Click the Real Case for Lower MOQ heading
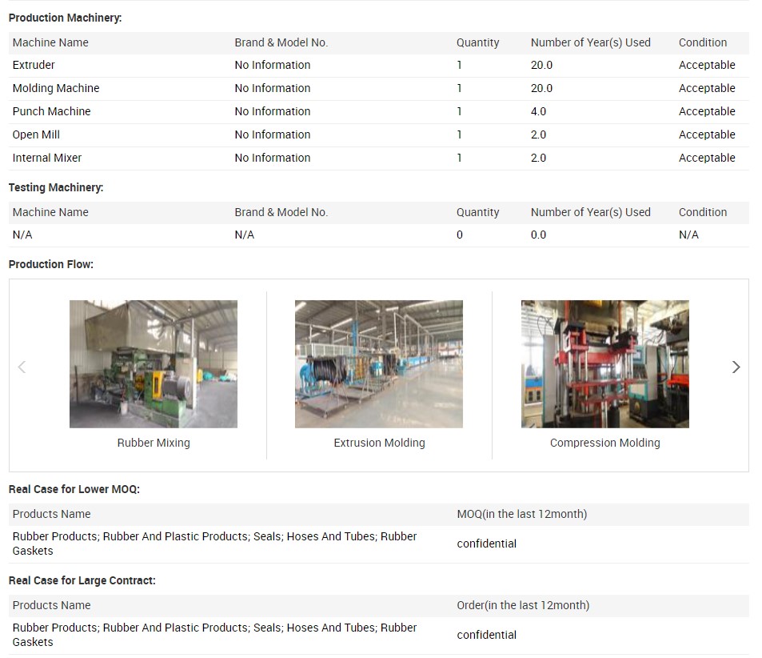The width and height of the screenshot is (762, 658). point(74,489)
